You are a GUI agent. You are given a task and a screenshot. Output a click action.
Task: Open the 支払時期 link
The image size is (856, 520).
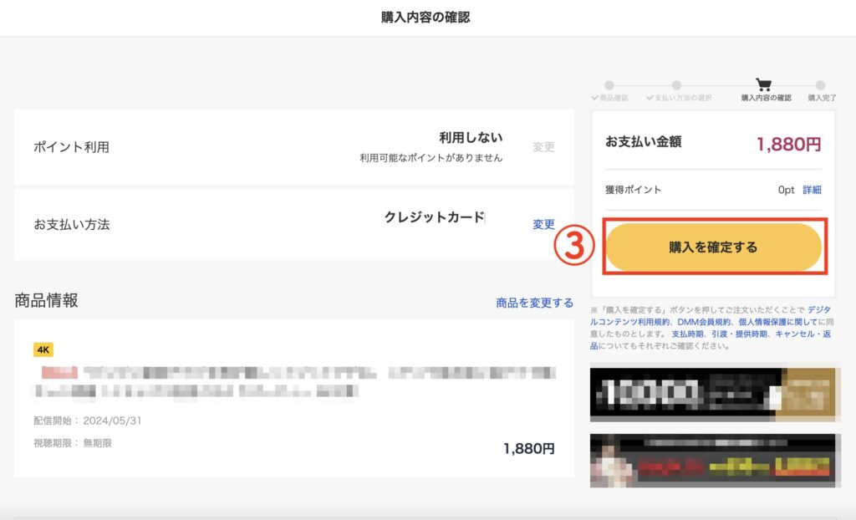[x=687, y=334]
